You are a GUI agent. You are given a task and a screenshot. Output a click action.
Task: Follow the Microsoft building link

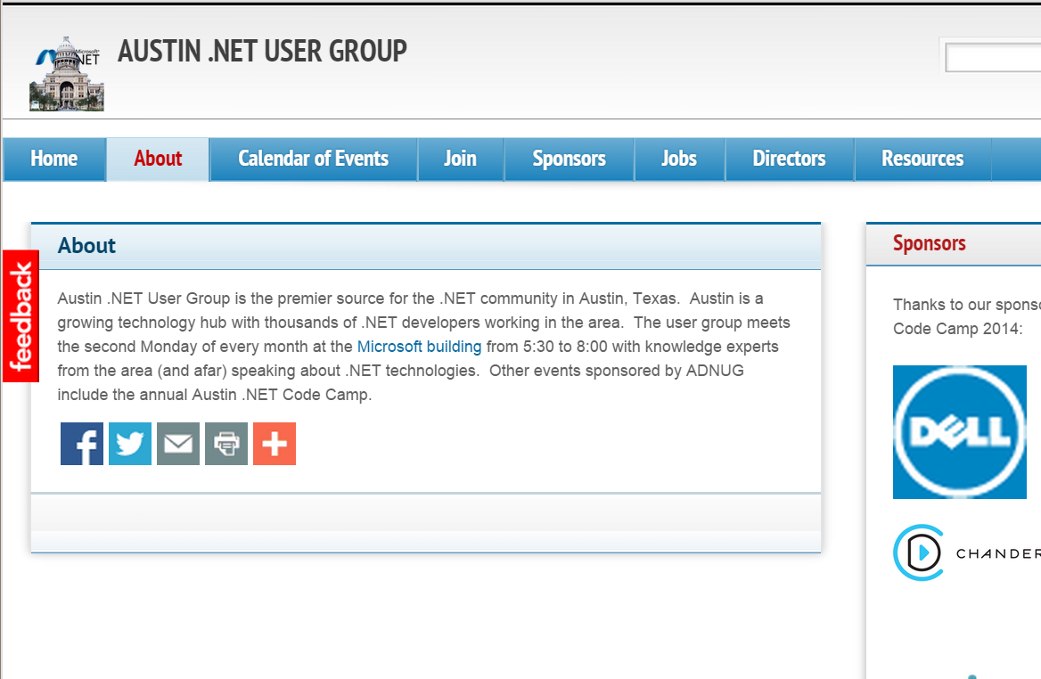coord(420,347)
